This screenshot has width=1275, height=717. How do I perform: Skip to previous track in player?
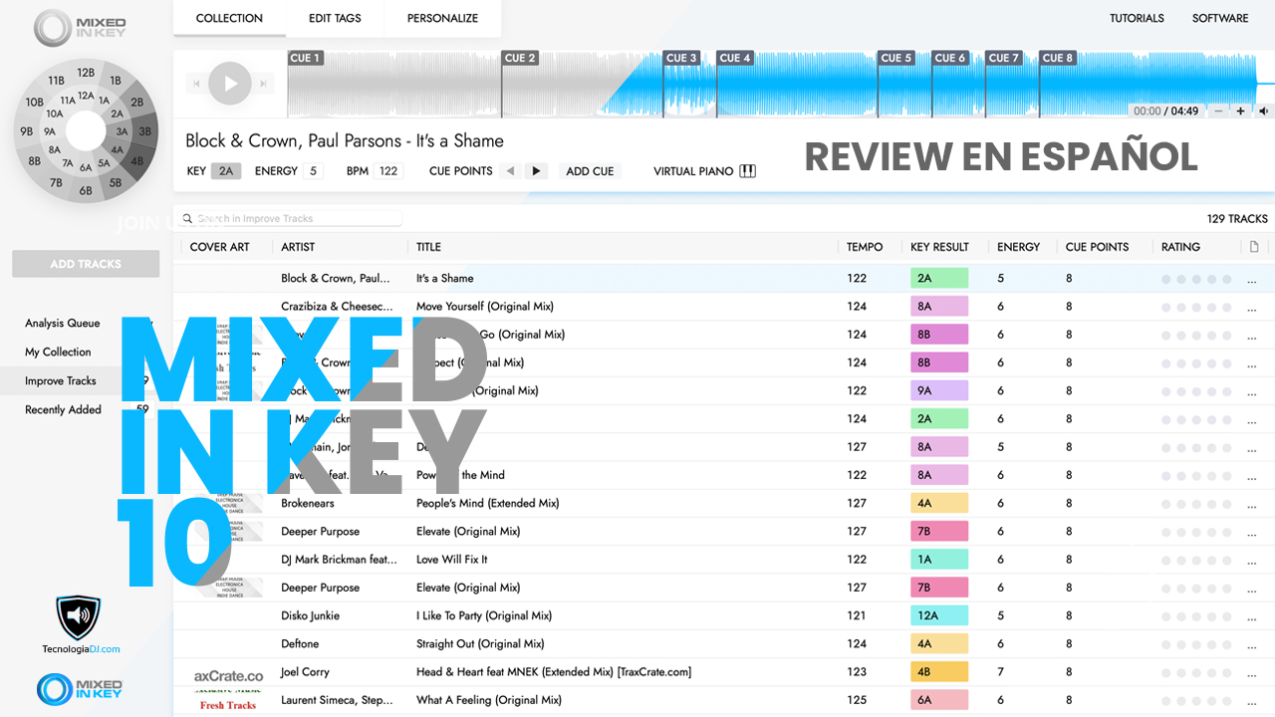click(x=196, y=84)
